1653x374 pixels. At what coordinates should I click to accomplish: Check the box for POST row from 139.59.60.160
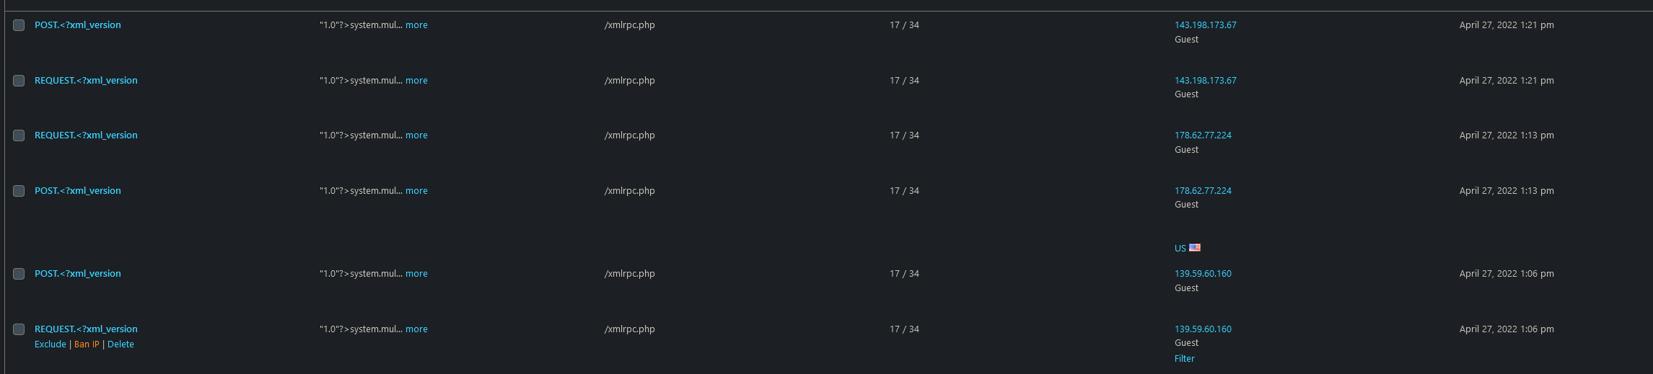19,274
